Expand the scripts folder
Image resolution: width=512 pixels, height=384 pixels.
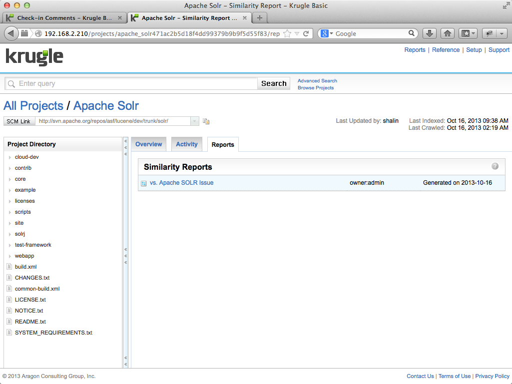tap(10, 212)
